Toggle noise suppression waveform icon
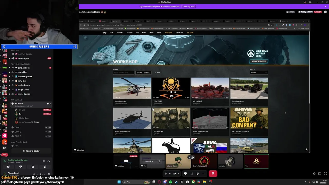The height and width of the screenshot is (185, 329). [44, 161]
